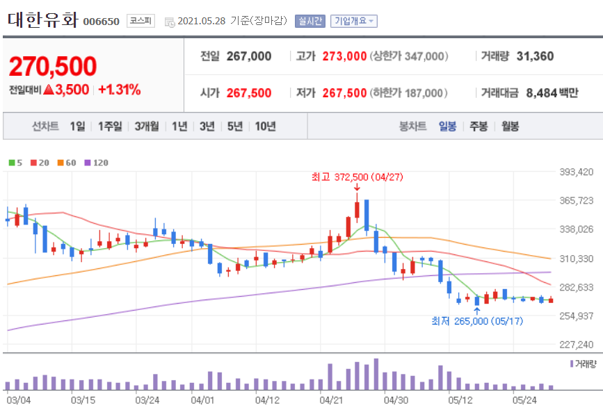Click the 상한가 347,000 text
The height and width of the screenshot is (417, 603).
[409, 56]
